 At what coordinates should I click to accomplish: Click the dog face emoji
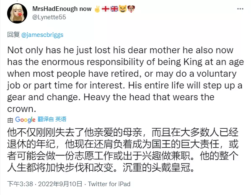click(x=131, y=9)
